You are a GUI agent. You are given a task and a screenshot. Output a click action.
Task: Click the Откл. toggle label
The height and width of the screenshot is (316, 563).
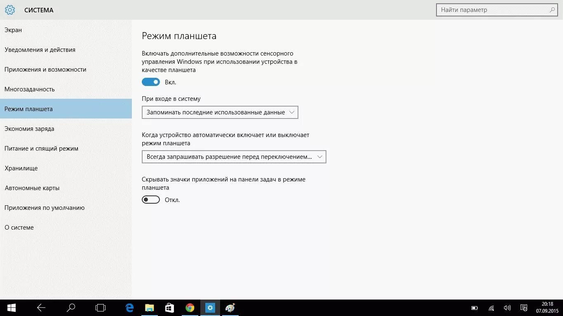tap(172, 200)
